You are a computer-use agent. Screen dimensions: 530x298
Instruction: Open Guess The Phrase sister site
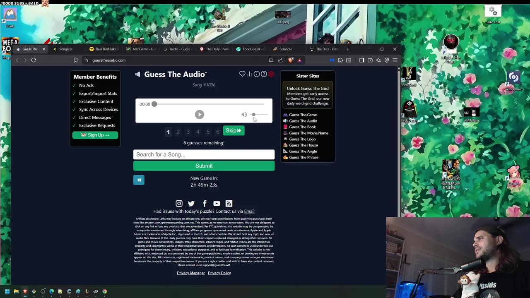303,157
